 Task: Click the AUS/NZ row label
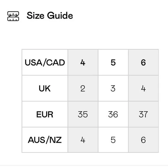(45, 140)
